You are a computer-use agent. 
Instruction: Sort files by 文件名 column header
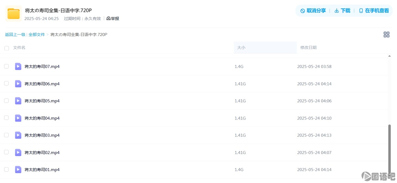point(19,48)
